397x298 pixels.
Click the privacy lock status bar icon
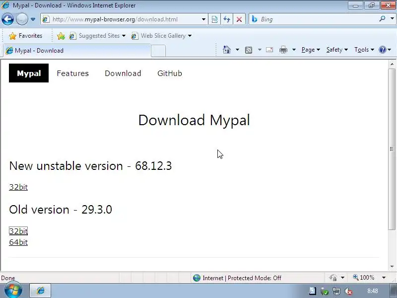point(333,278)
